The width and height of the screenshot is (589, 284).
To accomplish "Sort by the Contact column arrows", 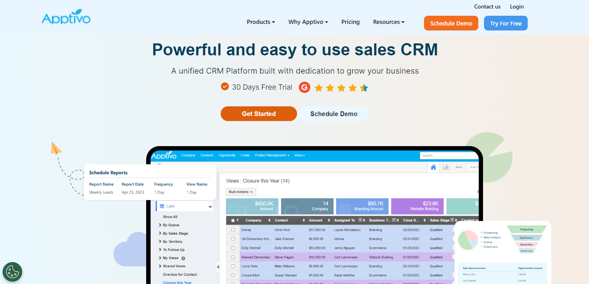I will tap(304, 220).
